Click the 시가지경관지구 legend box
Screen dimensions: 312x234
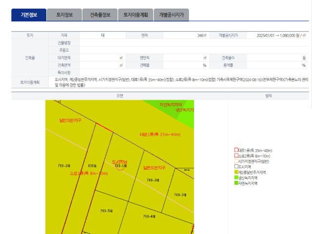click(x=236, y=161)
